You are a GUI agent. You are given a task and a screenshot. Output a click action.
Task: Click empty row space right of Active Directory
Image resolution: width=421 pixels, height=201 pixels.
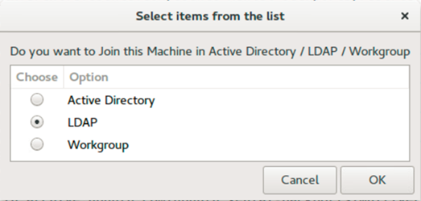point(282,100)
